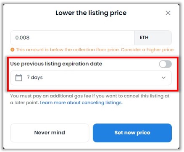Open the 7 days duration selector
Image resolution: width=184 pixels, height=152 pixels.
coord(91,78)
